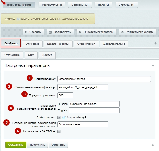This screenshot has width=159, height=151.
Task: Click the red number 1 marker
Action: [30, 78]
